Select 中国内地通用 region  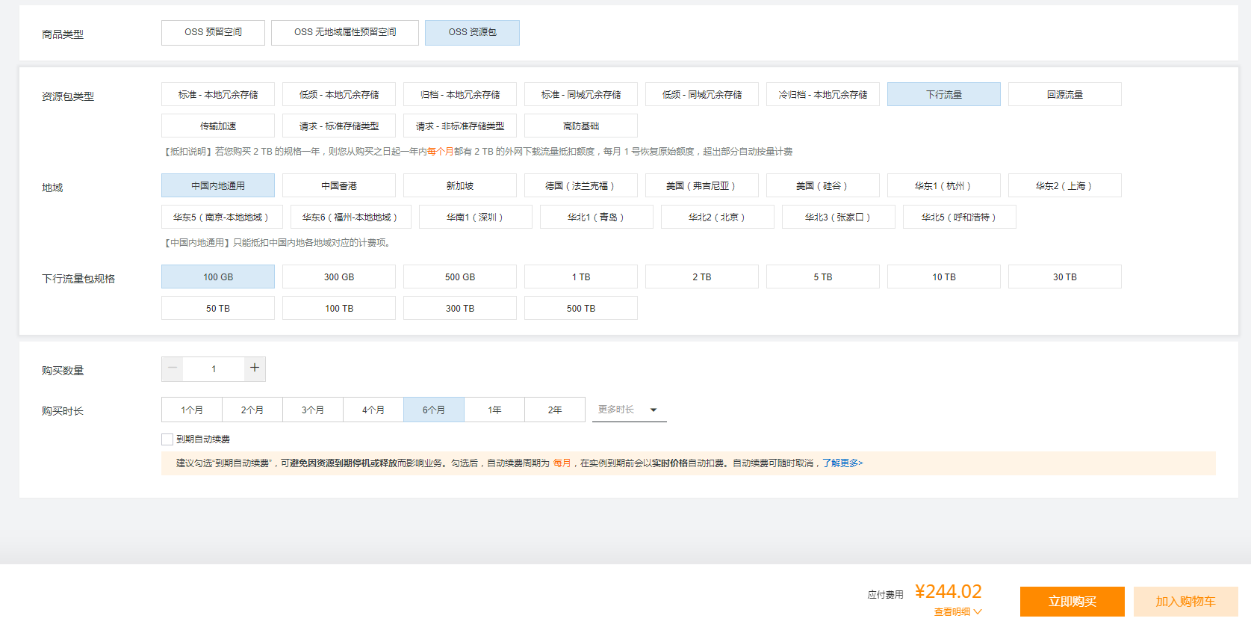click(218, 185)
